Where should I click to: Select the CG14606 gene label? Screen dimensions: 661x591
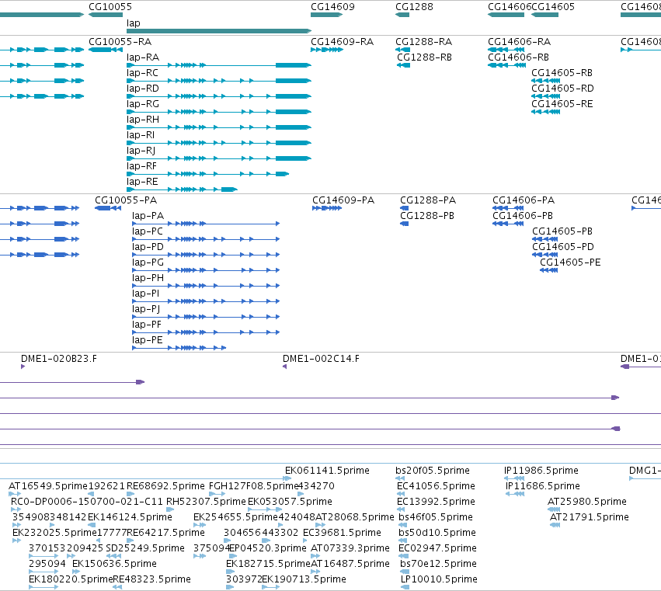tap(510, 7)
